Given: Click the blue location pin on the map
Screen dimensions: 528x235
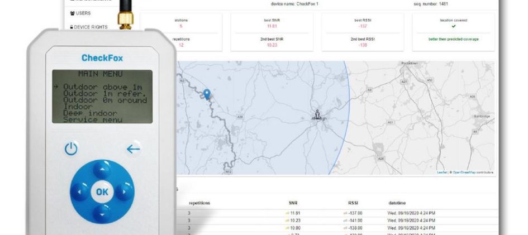Looking at the screenshot, I should coord(207,94).
